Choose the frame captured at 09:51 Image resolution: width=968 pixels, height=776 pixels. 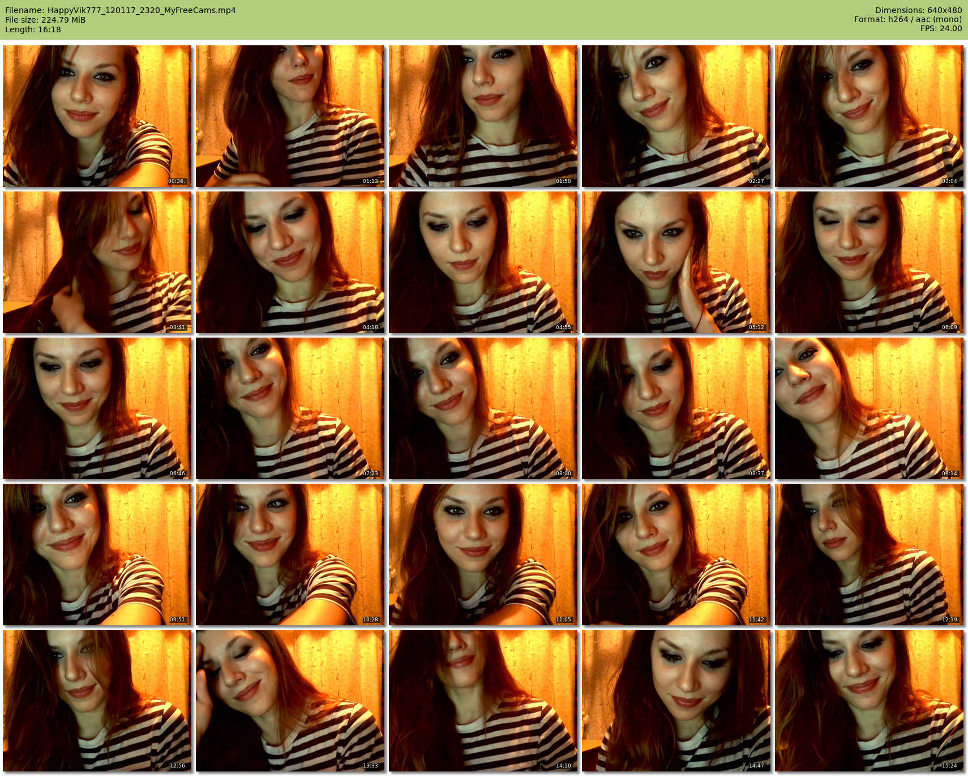97,555
